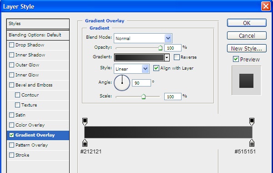The height and width of the screenshot is (173, 273).
Task: Select the Styles item in the left list
Action: [x=38, y=24]
